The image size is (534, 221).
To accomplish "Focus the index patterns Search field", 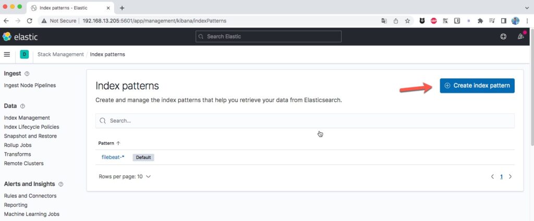I will (x=305, y=121).
